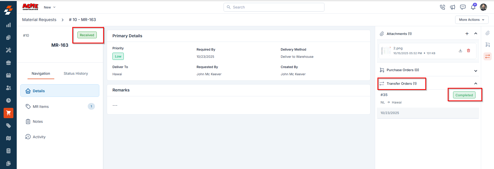This screenshot has height=169, width=494.
Task: Go back to Material Requests breadcrumb
Action: pyautogui.click(x=39, y=20)
